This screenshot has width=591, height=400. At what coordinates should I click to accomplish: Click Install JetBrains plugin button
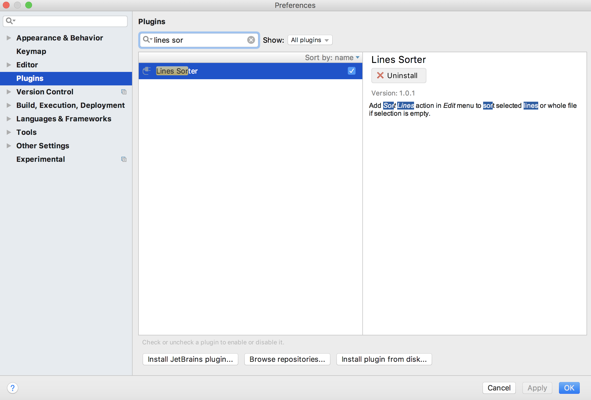click(190, 359)
